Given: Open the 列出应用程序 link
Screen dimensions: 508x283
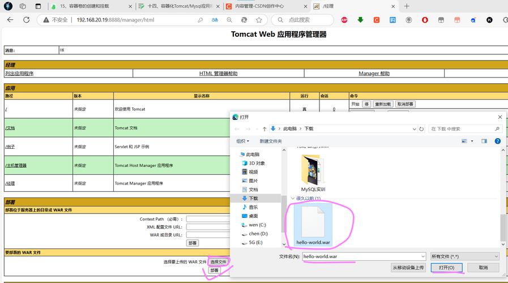Looking at the screenshot, I should tap(19, 74).
